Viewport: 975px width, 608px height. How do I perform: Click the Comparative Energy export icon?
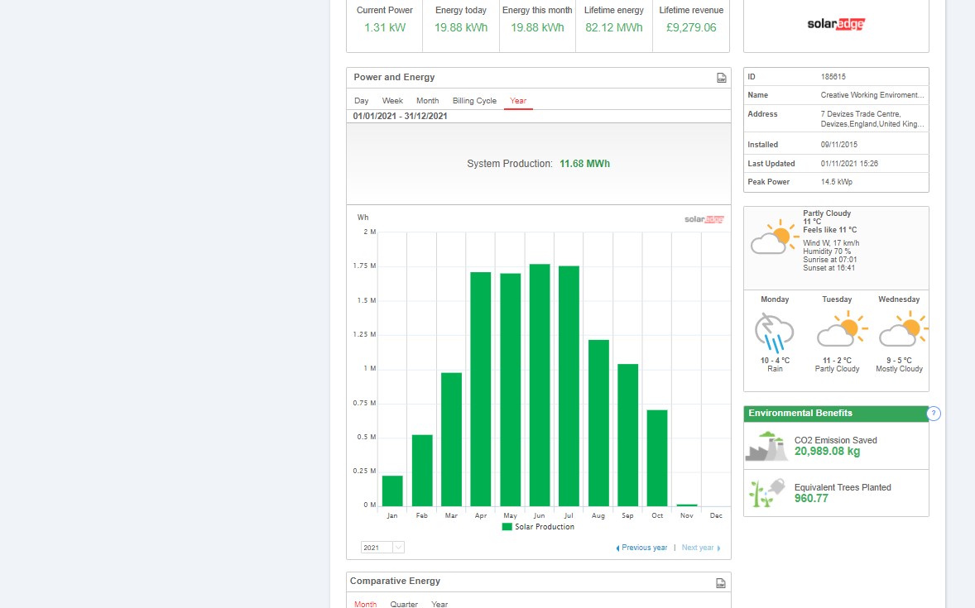click(x=721, y=582)
